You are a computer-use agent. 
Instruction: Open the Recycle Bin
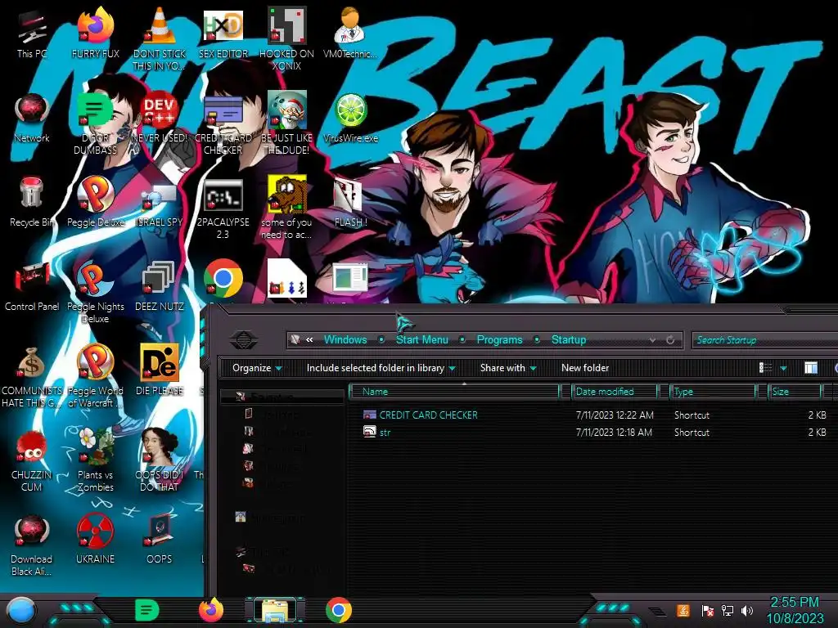coord(32,203)
